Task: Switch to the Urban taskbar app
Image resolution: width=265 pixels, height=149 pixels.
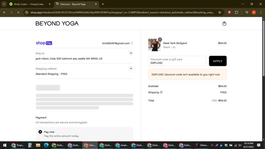Action: [202, 145]
